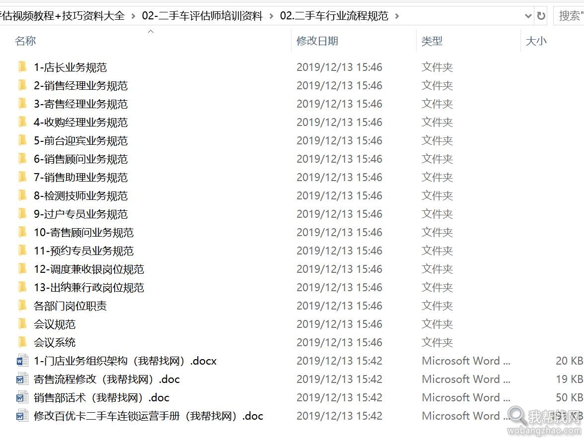Click Word icon of 寄售流程修改 doc
584x440 pixels.
[x=22, y=379]
